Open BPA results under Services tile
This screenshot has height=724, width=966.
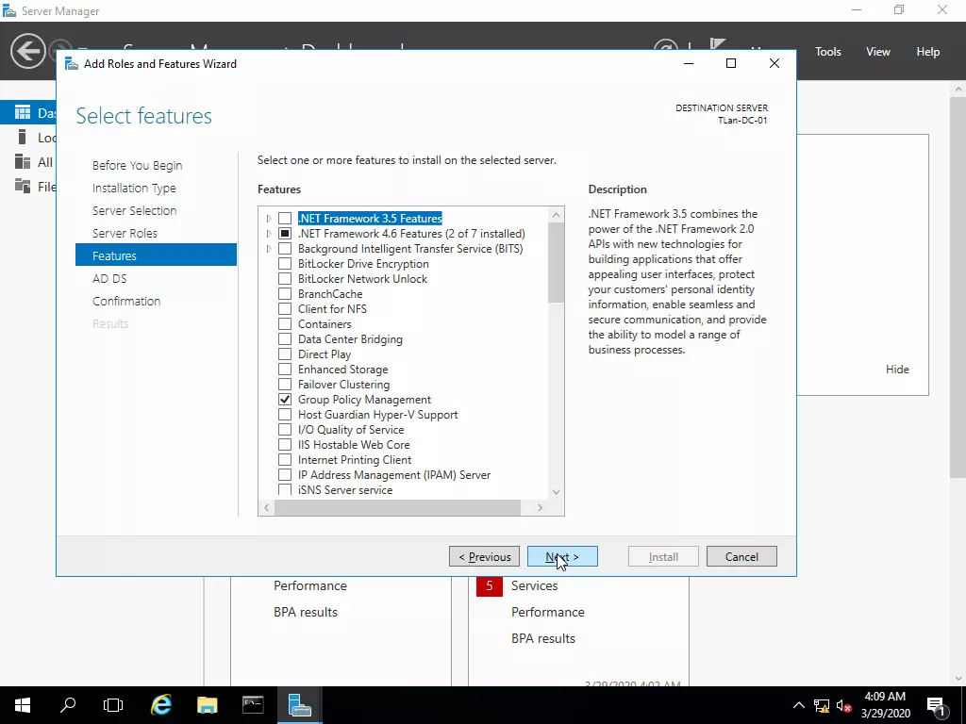(542, 638)
